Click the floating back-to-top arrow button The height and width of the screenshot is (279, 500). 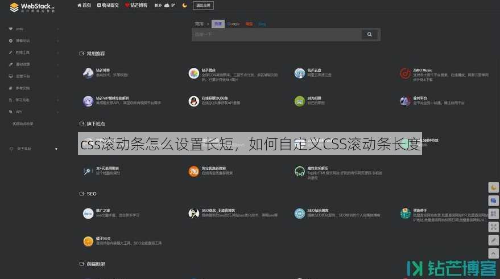493,253
